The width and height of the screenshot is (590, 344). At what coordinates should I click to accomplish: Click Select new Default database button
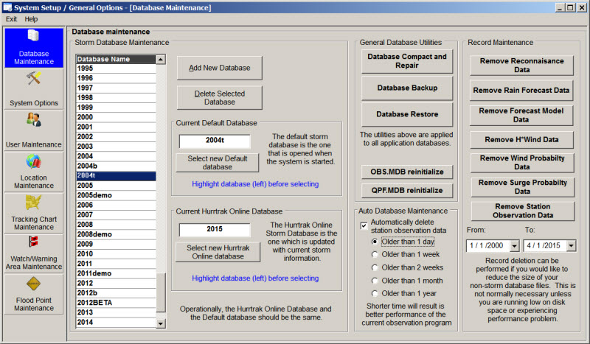coord(218,163)
